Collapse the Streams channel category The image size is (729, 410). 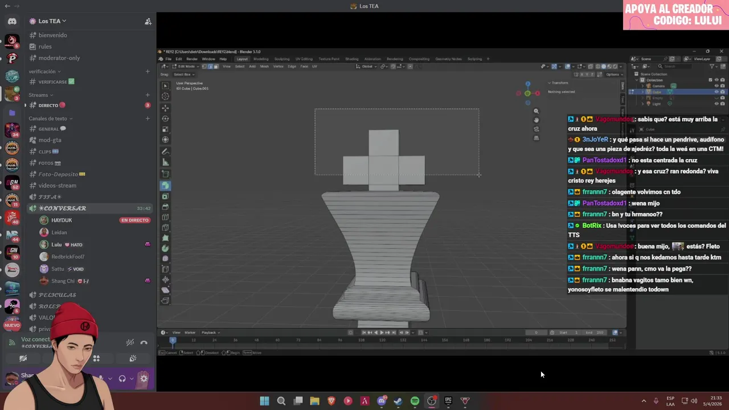click(x=41, y=95)
